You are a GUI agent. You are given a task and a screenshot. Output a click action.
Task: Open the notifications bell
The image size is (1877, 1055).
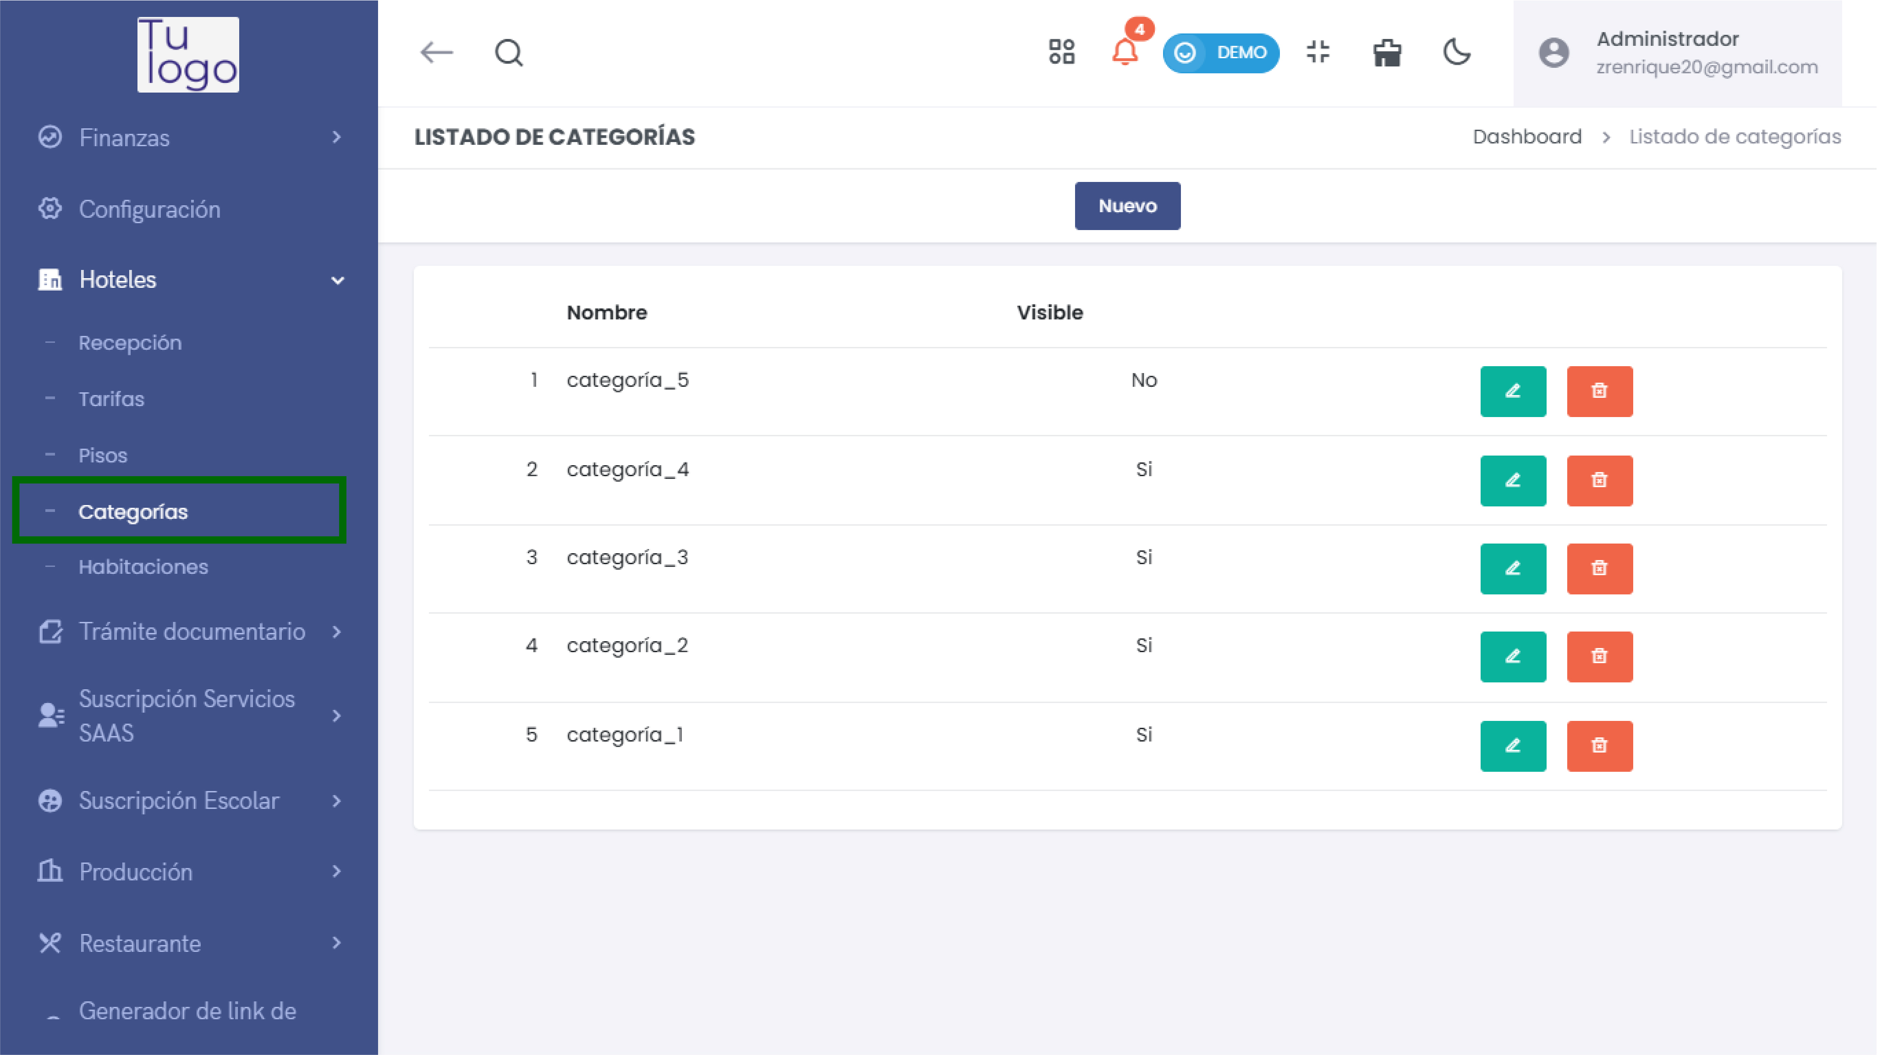(1125, 52)
